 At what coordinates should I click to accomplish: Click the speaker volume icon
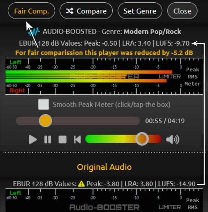173,140
